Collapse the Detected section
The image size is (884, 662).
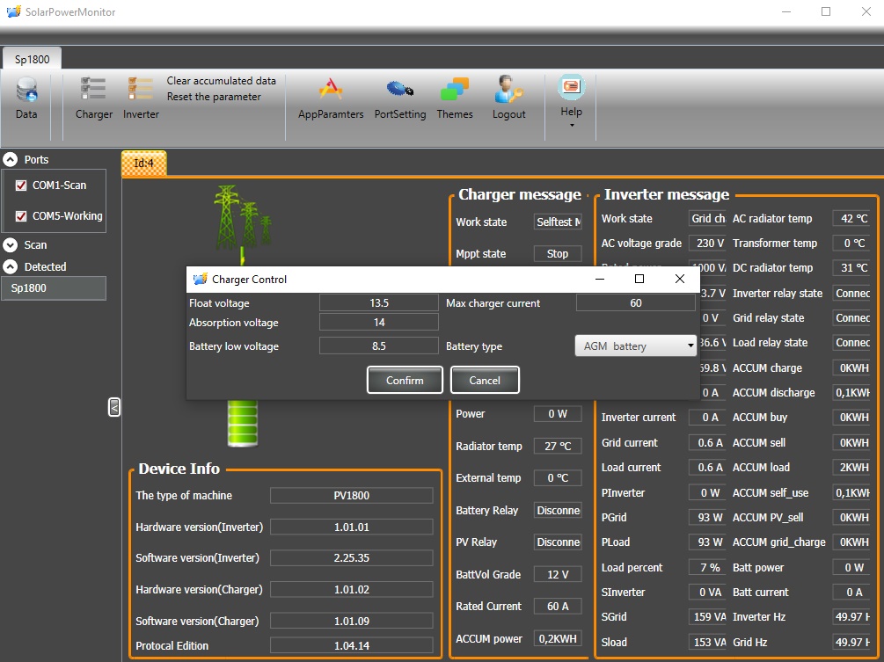tap(11, 267)
